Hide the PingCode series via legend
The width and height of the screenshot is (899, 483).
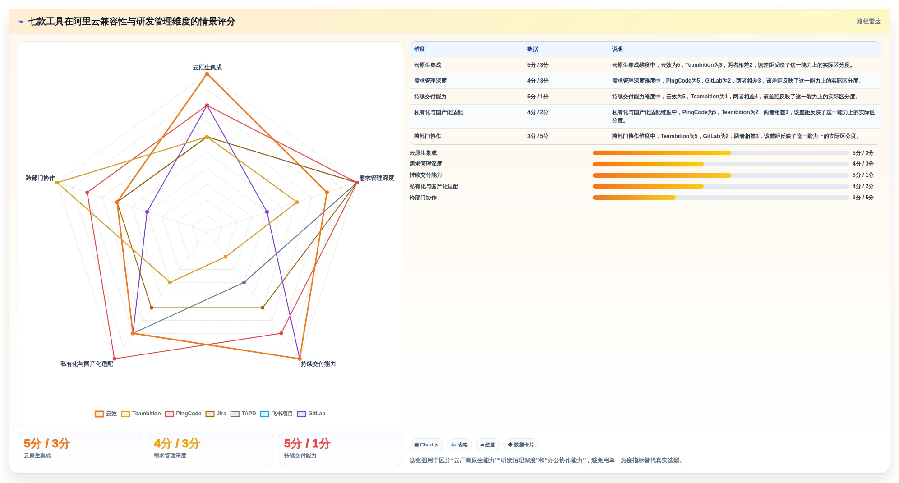183,414
